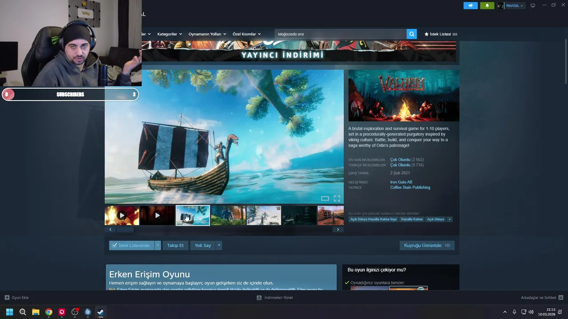Open the Özel Kısımlar menu
The width and height of the screenshot is (568, 319).
pos(247,34)
